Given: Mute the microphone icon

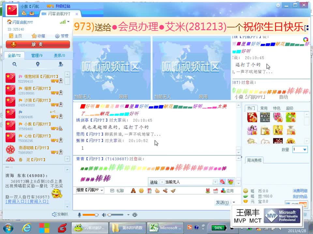Looking at the screenshot, I should pyautogui.click(x=80, y=215).
